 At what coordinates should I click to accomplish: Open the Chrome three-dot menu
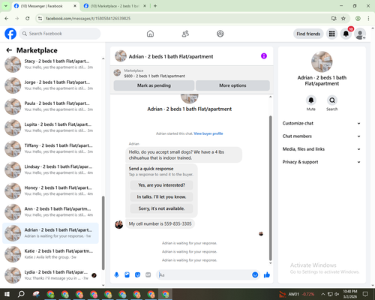point(368,19)
